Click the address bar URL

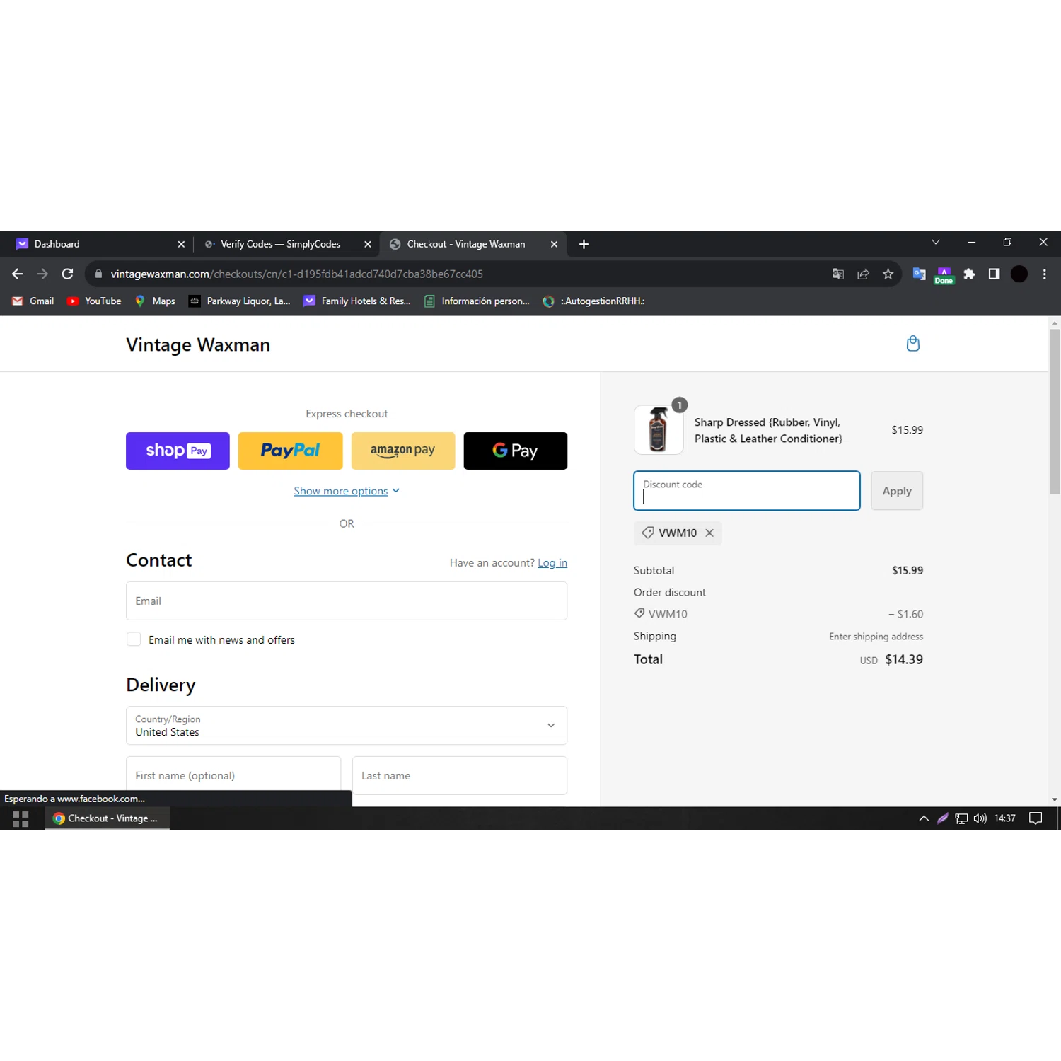tap(297, 274)
